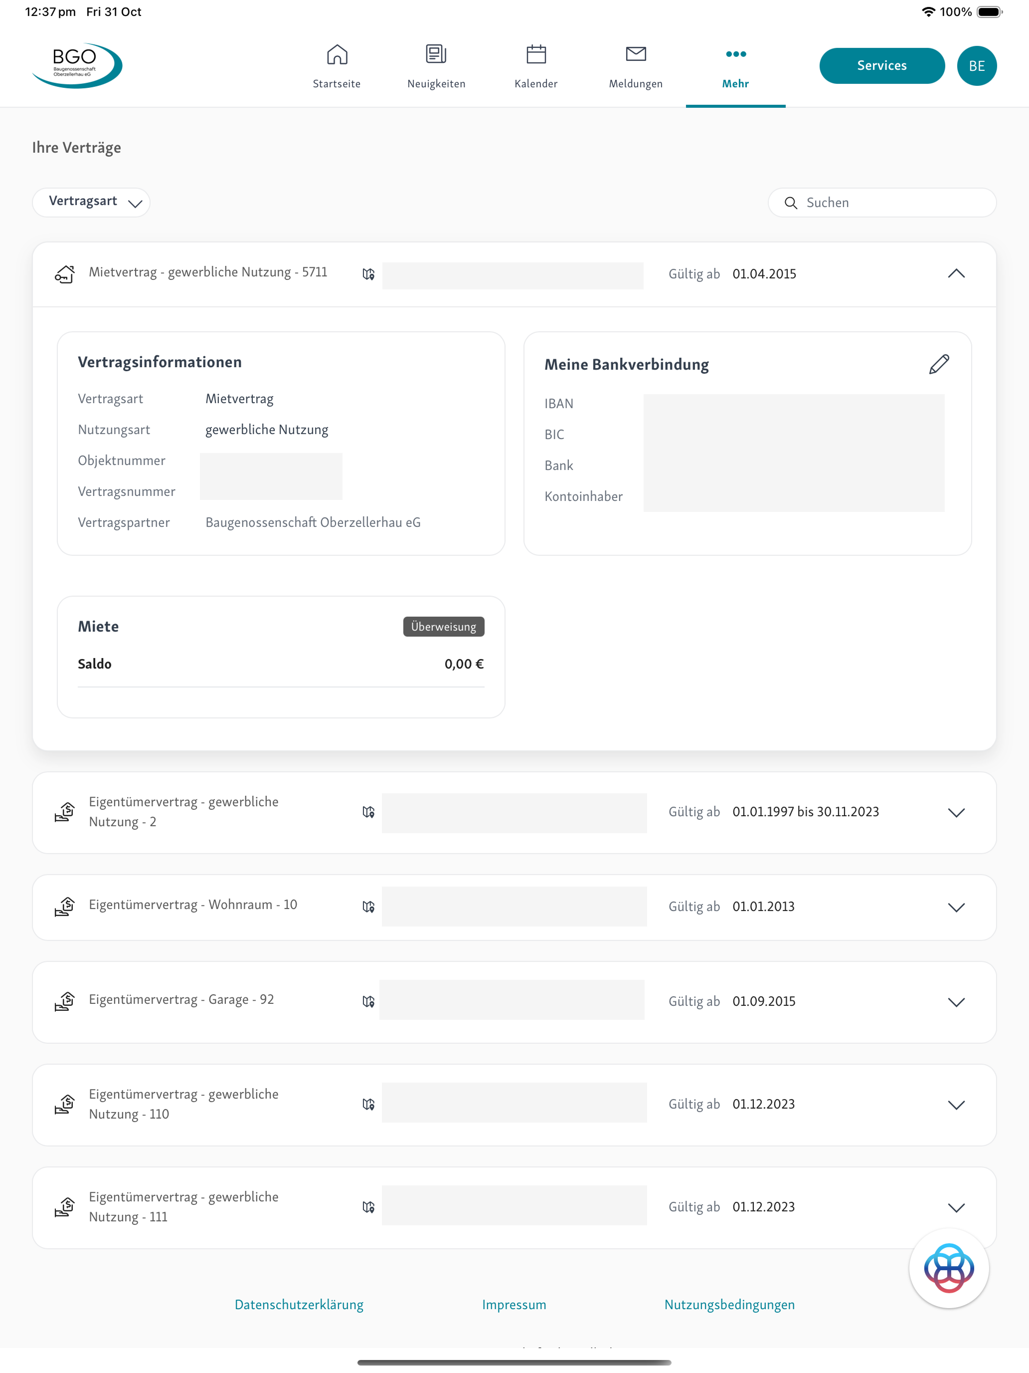This screenshot has height=1373, width=1029.
Task: Open Meldungen envelope icon
Action: [x=636, y=54]
